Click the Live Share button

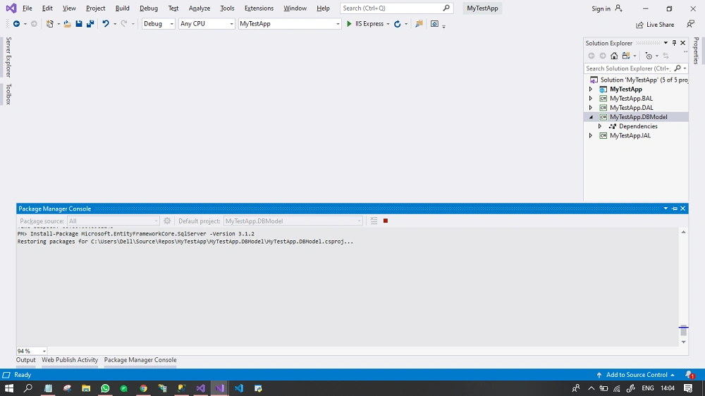click(x=655, y=25)
